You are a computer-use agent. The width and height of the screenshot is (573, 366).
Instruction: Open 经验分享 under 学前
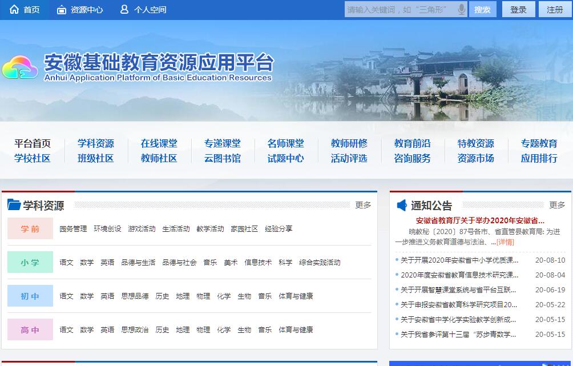(x=279, y=229)
